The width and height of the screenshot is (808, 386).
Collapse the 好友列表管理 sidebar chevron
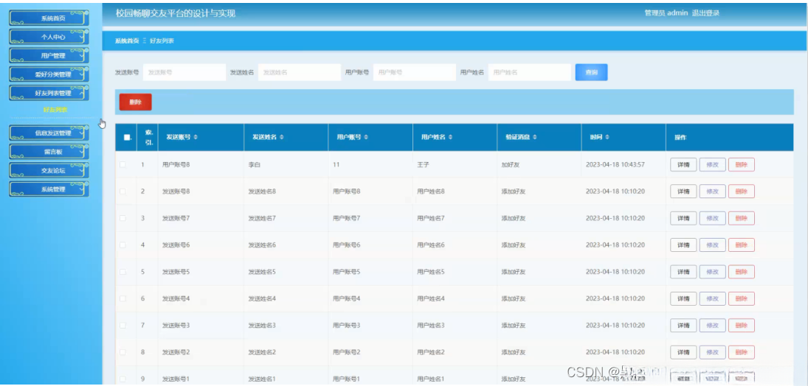coord(80,93)
